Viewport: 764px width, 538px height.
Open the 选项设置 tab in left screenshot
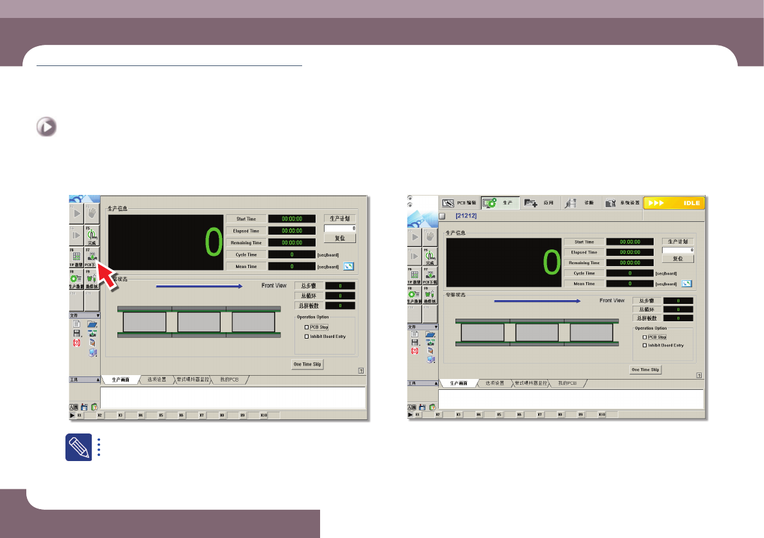click(157, 380)
